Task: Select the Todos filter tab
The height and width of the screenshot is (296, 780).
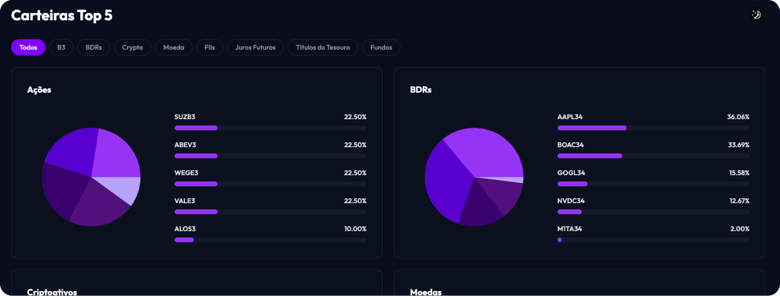Action: tap(28, 48)
